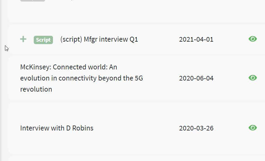
Task: Toggle visibility of Mfgr interview Q1
Action: (x=253, y=39)
